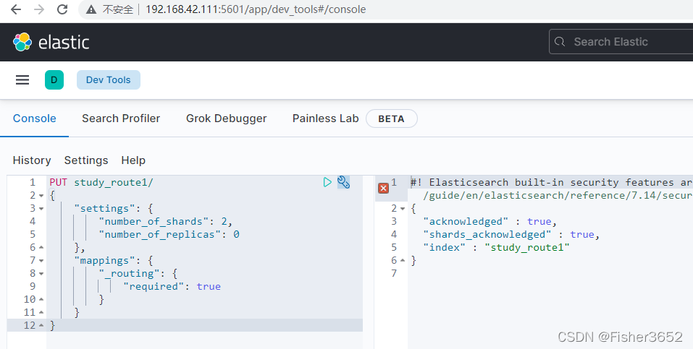Click the "required" key in editor
The image size is (693, 349).
coord(154,286)
